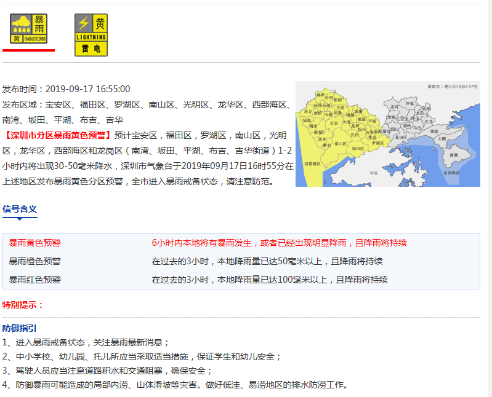Viewport: 492px width, 397px height.
Task: Click the 【深圳市分区暴雨黄色预警】 headline
Action: coord(58,135)
